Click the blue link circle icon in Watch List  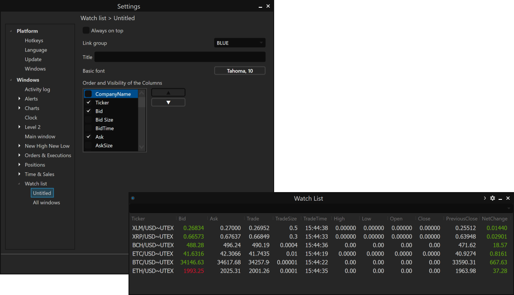133,198
